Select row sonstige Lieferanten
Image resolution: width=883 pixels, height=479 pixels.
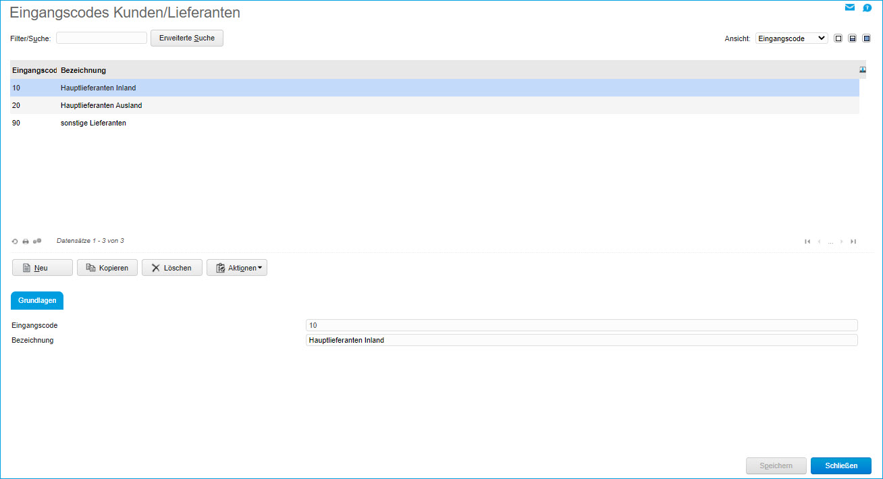click(x=435, y=123)
